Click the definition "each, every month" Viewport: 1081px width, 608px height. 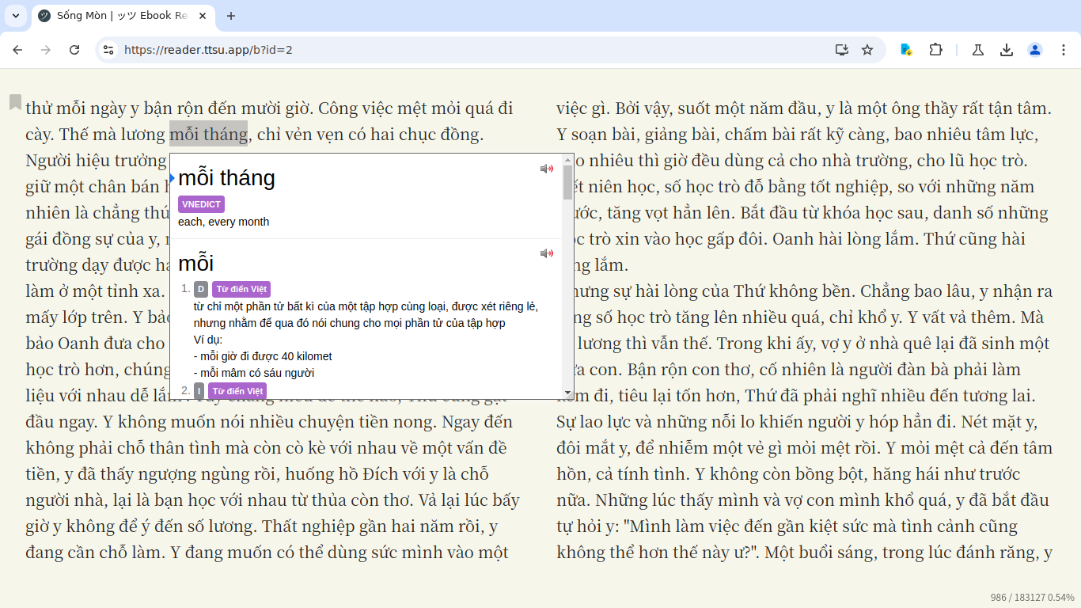click(x=223, y=222)
